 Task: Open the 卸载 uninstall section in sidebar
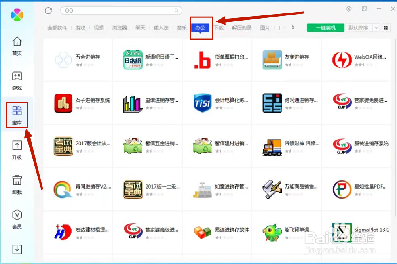tap(17, 185)
